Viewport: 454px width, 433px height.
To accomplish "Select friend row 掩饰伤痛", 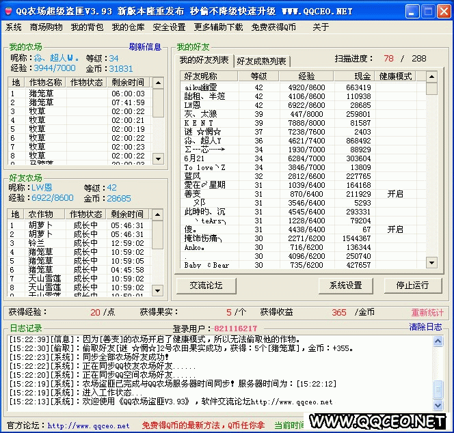I will [x=303, y=238].
